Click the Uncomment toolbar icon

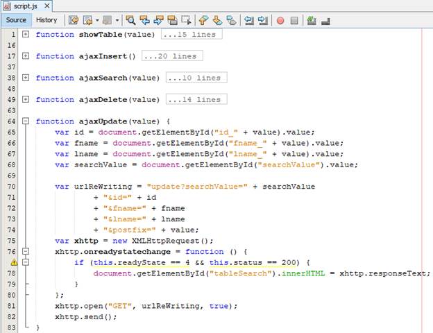pos(325,21)
